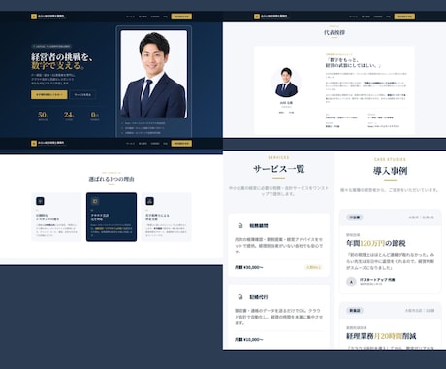This screenshot has width=446, height=369.
Task: Click the "24" statistic in the hero
Action: (69, 115)
